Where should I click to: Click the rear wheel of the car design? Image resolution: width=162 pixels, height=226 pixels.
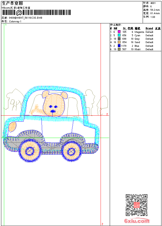71,152
